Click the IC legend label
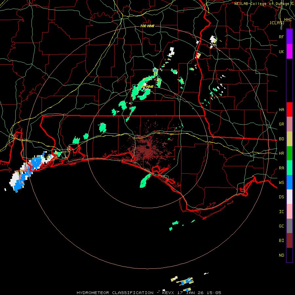The height and width of the screenshot is (295, 295). click(281, 212)
